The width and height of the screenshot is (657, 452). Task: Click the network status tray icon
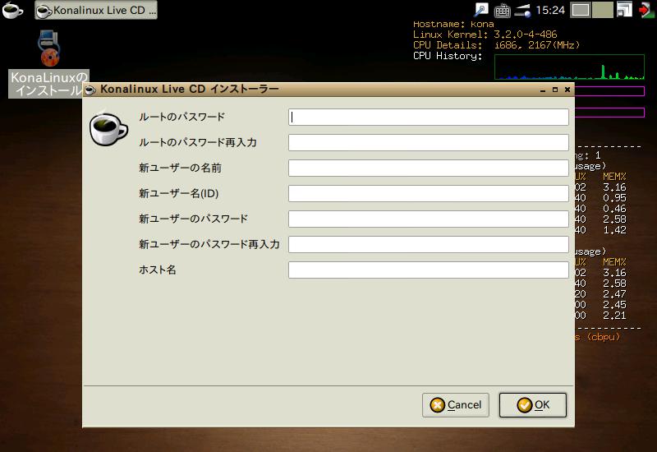click(522, 10)
